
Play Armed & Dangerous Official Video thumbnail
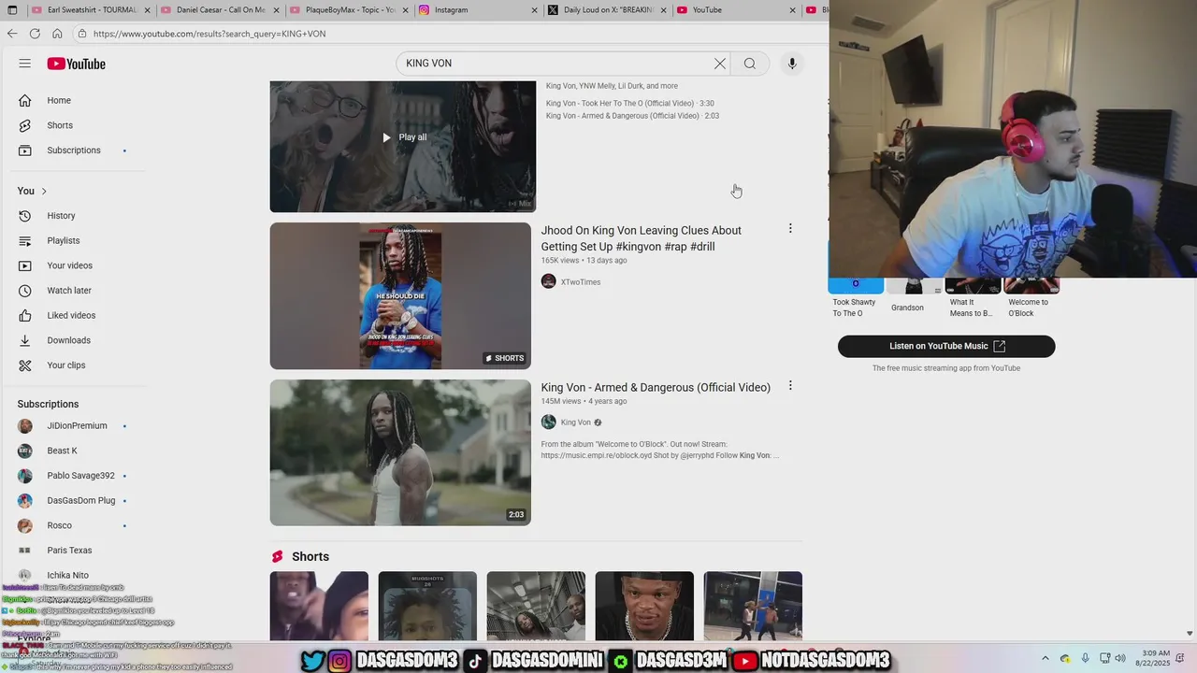tap(400, 452)
